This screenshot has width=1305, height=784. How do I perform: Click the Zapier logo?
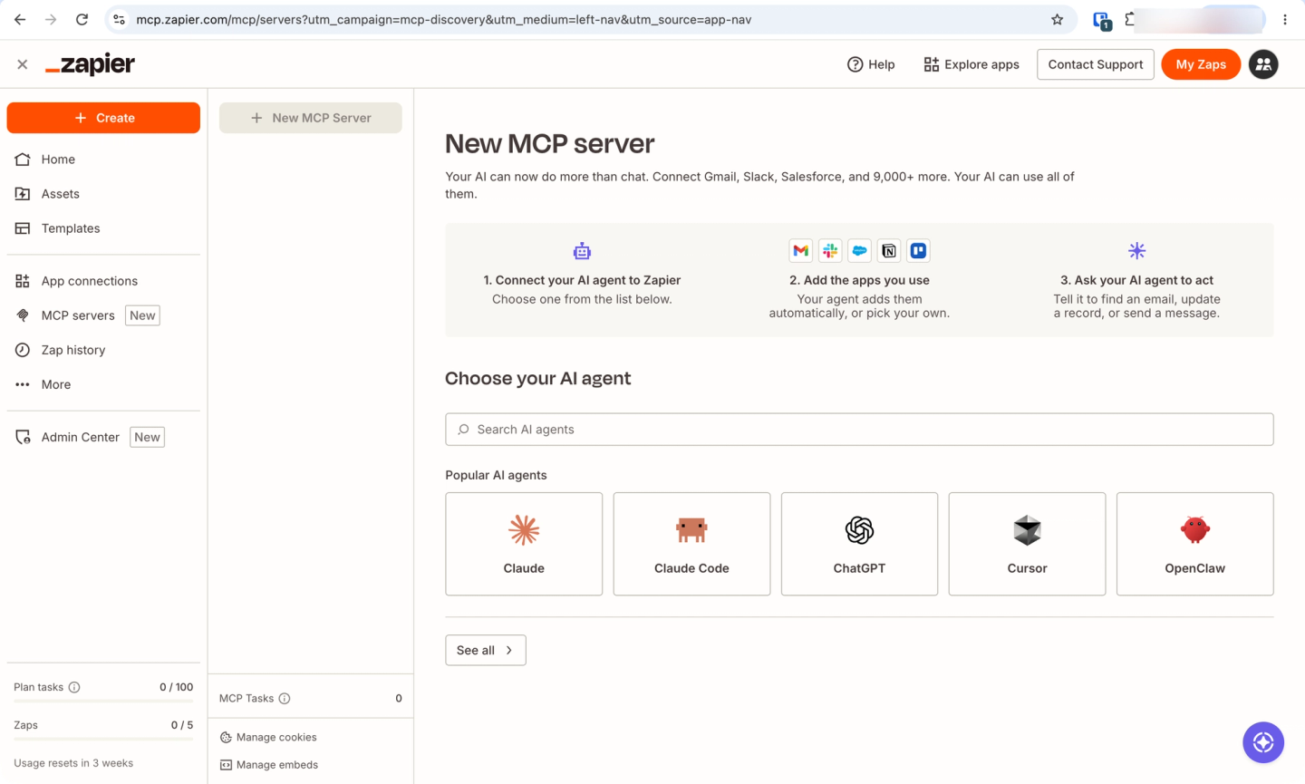pyautogui.click(x=90, y=64)
